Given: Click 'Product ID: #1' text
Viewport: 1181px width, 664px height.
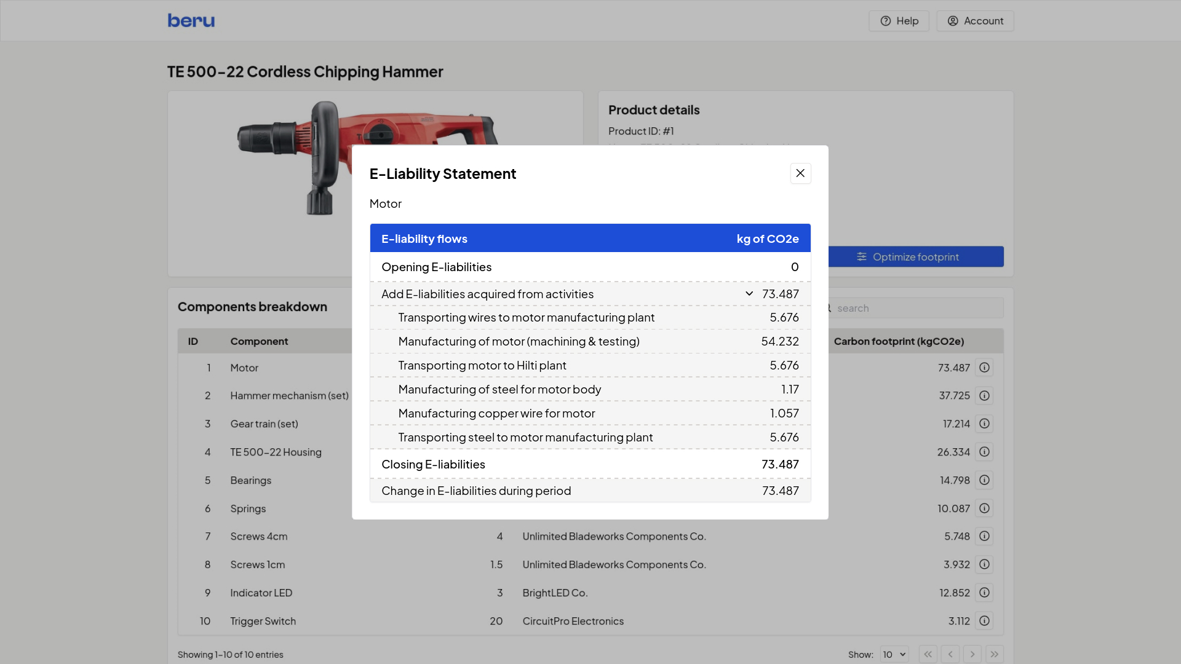Looking at the screenshot, I should [x=641, y=131].
